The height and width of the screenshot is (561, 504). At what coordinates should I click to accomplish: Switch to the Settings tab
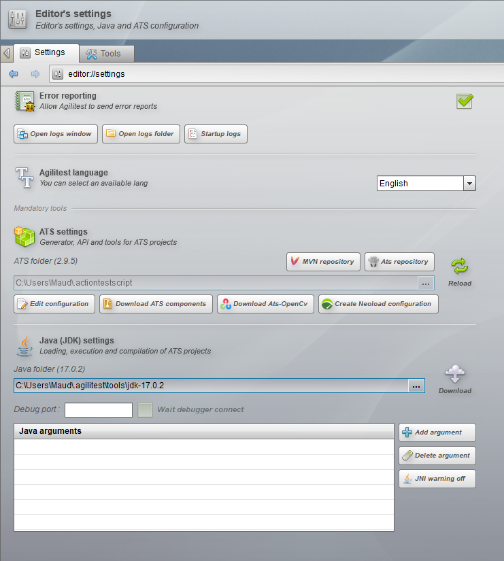click(46, 53)
